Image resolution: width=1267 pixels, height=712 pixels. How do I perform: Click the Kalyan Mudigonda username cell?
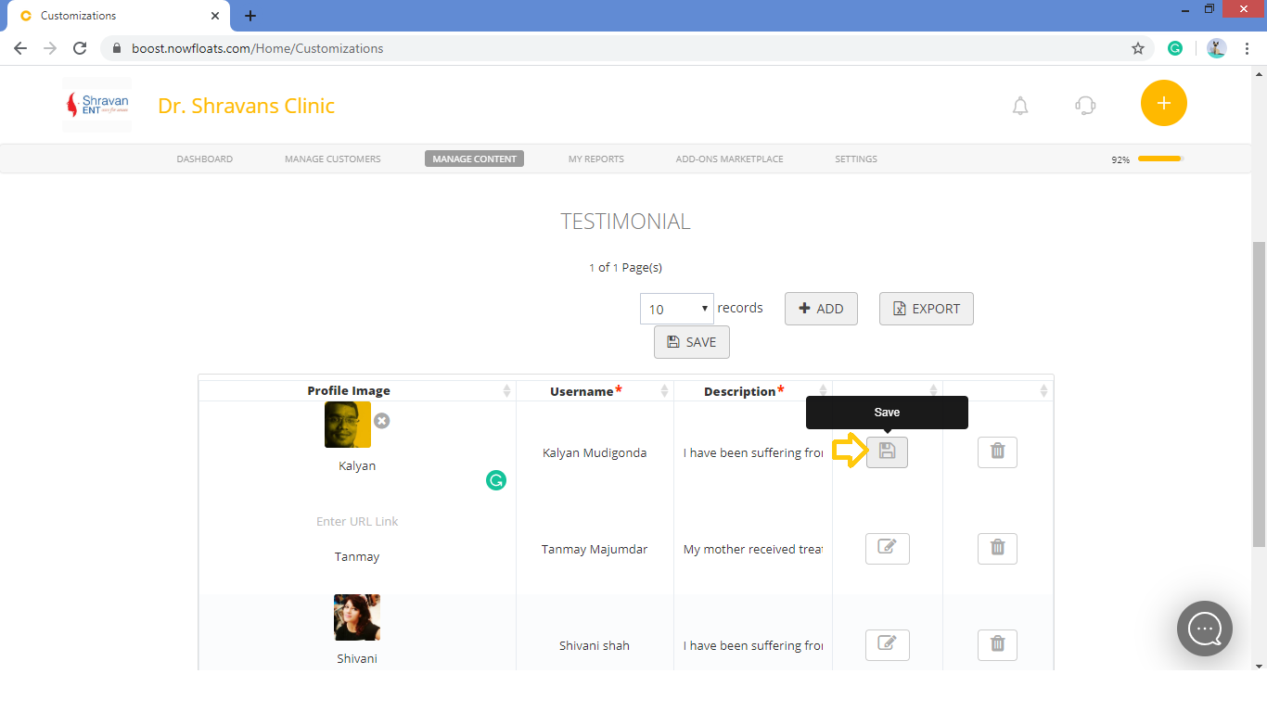(595, 452)
